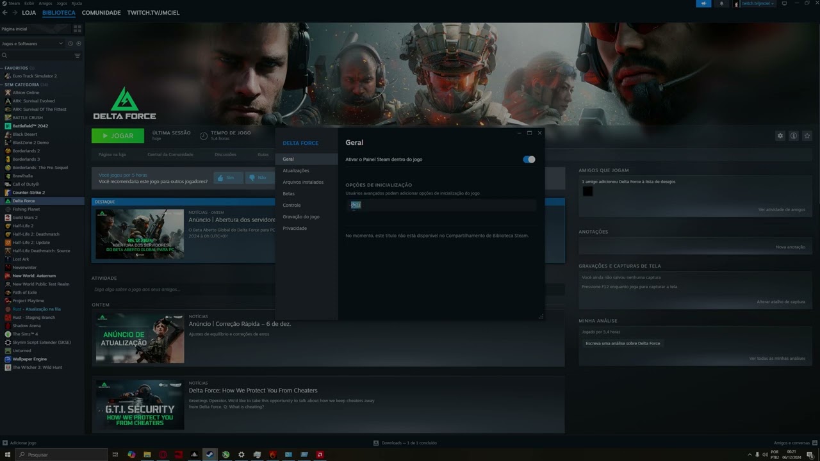
Task: Open the advanced filter icon next to search
Action: 78,56
